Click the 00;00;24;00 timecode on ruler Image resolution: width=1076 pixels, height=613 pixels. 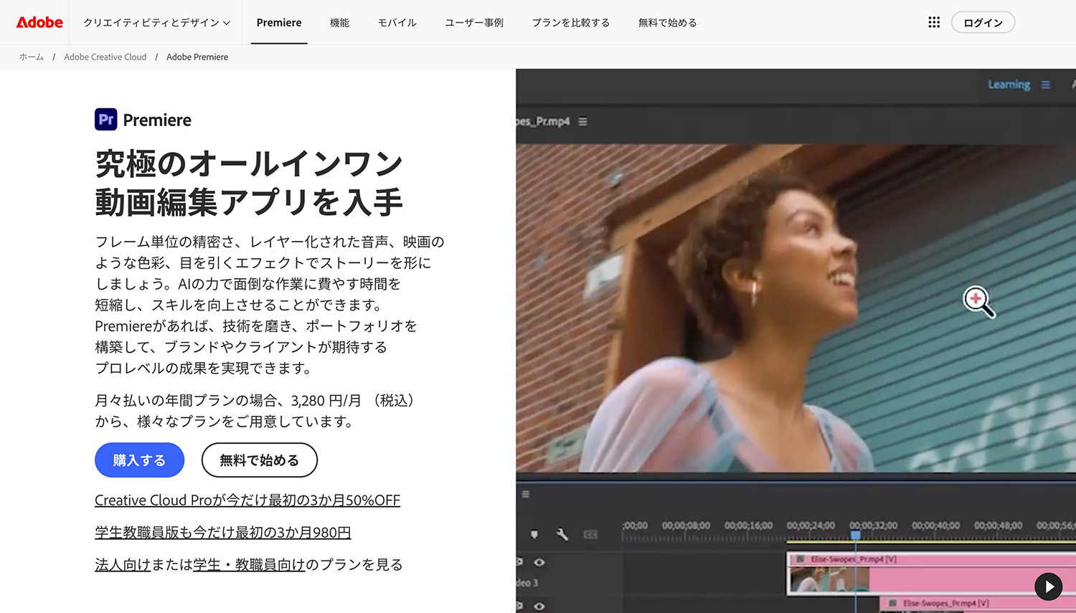click(811, 526)
